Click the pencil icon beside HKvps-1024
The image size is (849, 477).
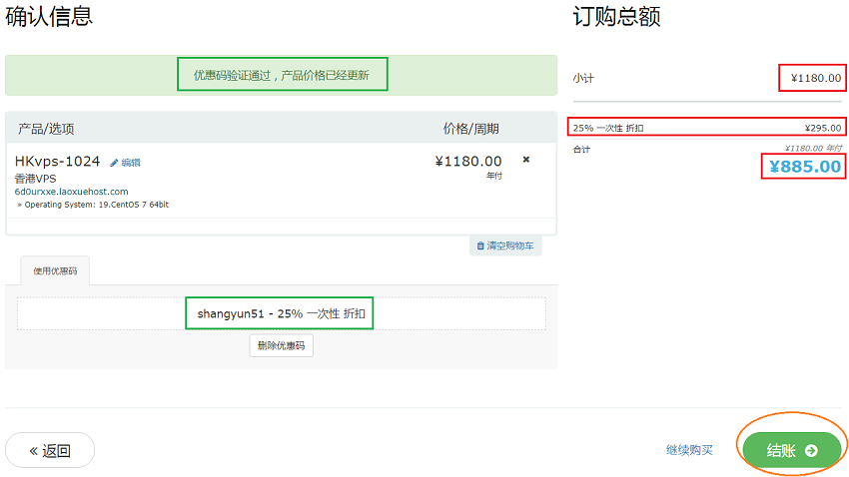pyautogui.click(x=114, y=163)
